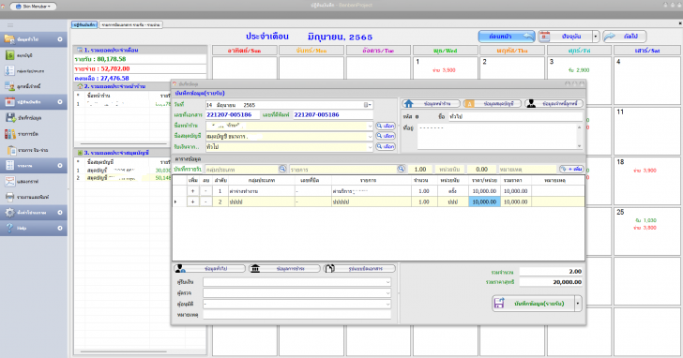Expand the Help sidebar section

click(60, 228)
